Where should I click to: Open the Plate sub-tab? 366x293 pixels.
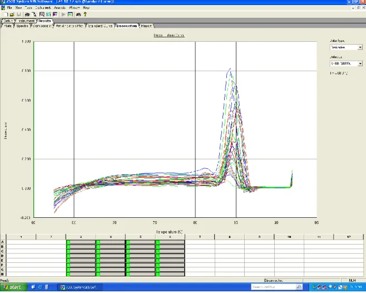point(8,26)
